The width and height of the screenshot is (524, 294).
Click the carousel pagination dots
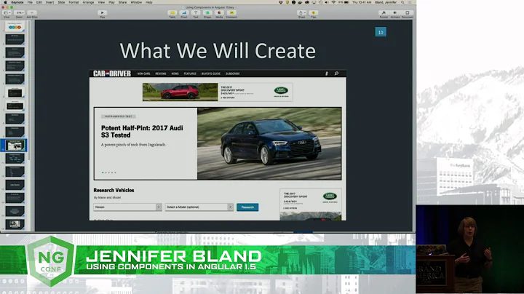[x=109, y=172]
